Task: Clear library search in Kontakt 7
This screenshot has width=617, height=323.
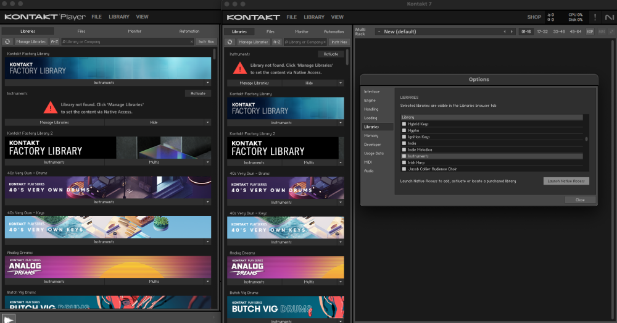Action: (325, 42)
